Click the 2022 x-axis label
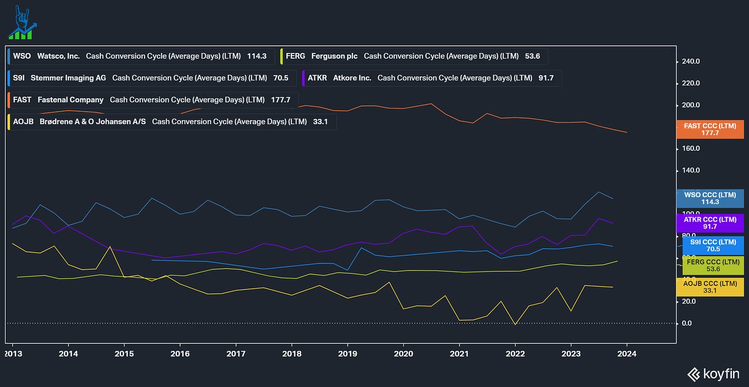Viewport: 749px width, 387px height. (515, 354)
